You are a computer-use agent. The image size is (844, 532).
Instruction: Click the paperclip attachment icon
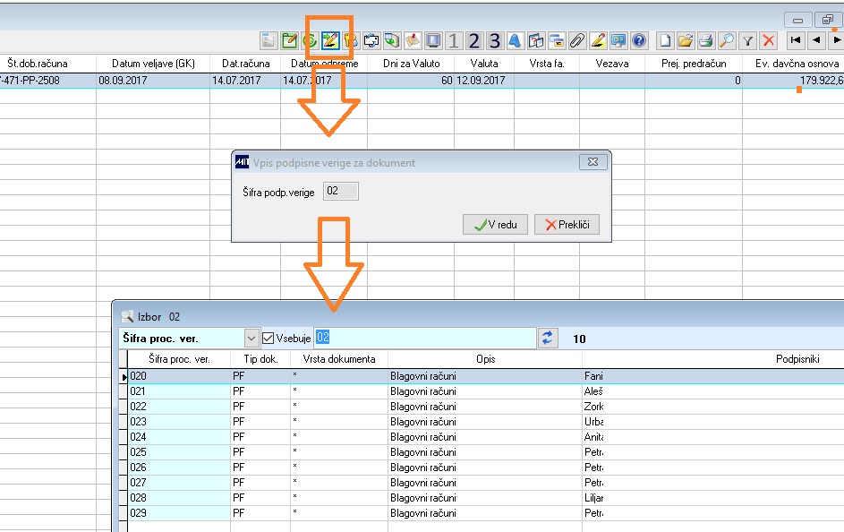click(577, 40)
